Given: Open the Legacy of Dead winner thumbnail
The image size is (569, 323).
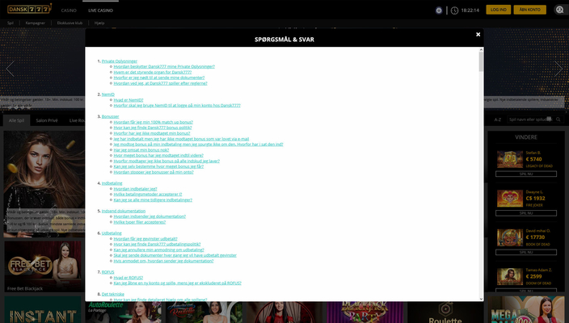Looking at the screenshot, I should coord(510,160).
